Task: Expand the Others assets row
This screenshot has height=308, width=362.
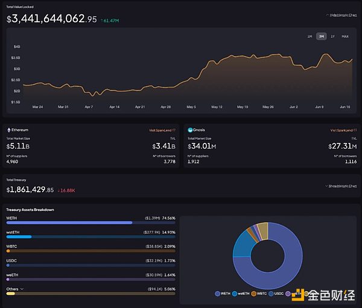Action: point(20,289)
